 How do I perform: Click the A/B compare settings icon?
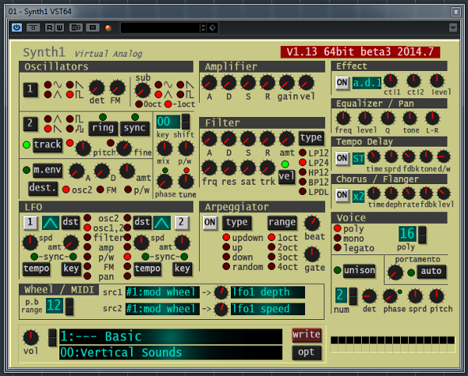tap(76, 28)
